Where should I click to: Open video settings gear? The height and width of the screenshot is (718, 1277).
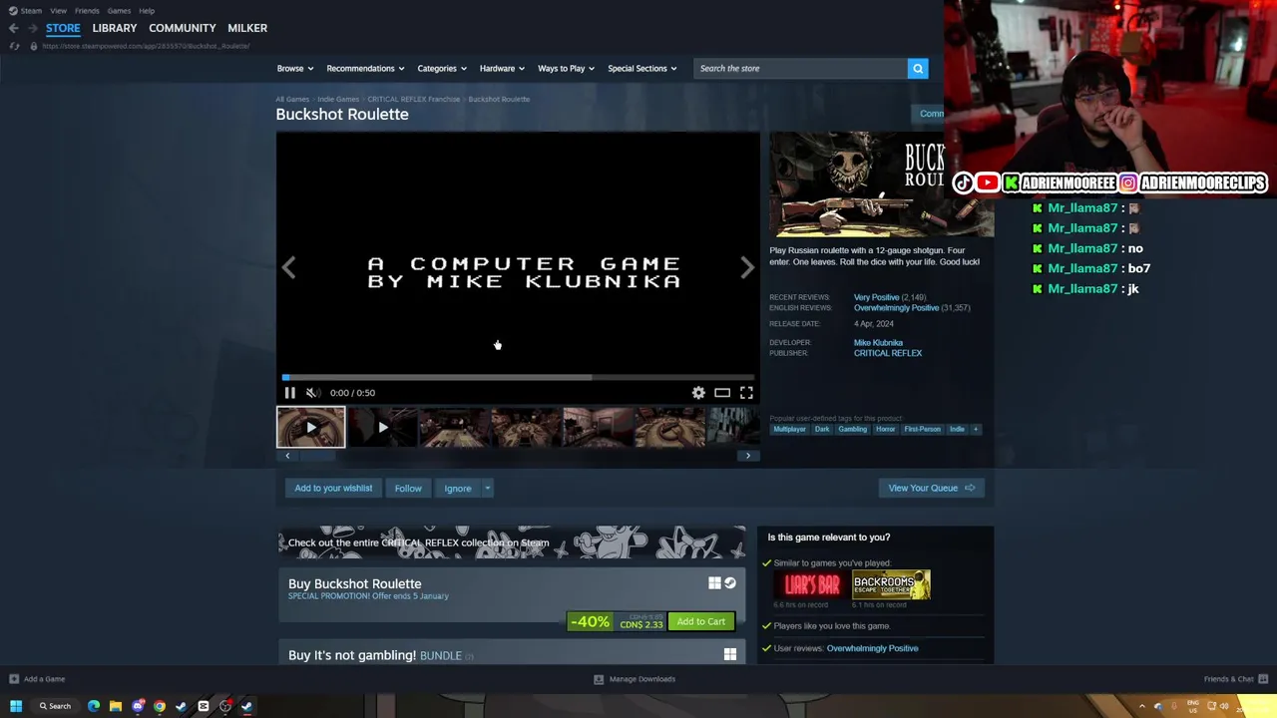click(x=698, y=393)
